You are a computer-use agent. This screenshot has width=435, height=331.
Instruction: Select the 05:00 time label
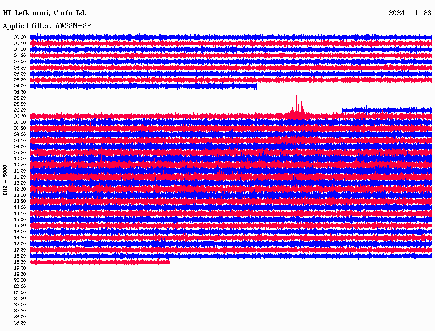click(x=20, y=98)
